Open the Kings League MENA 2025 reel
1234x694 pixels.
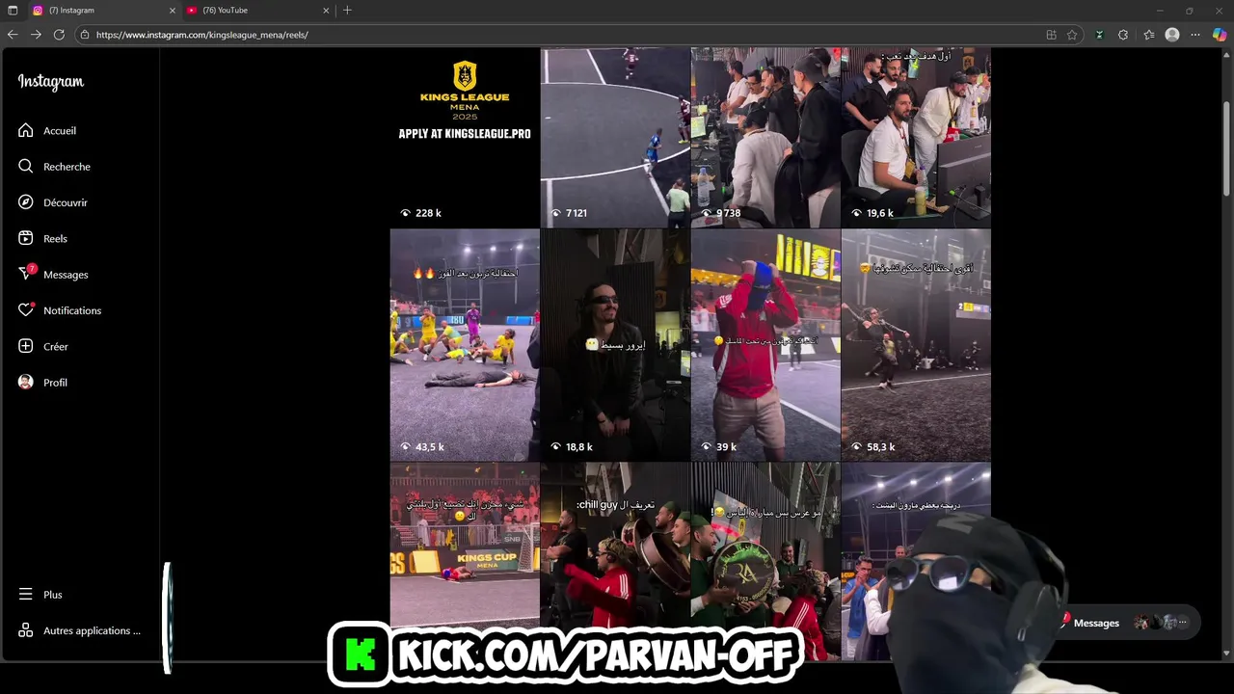click(465, 137)
